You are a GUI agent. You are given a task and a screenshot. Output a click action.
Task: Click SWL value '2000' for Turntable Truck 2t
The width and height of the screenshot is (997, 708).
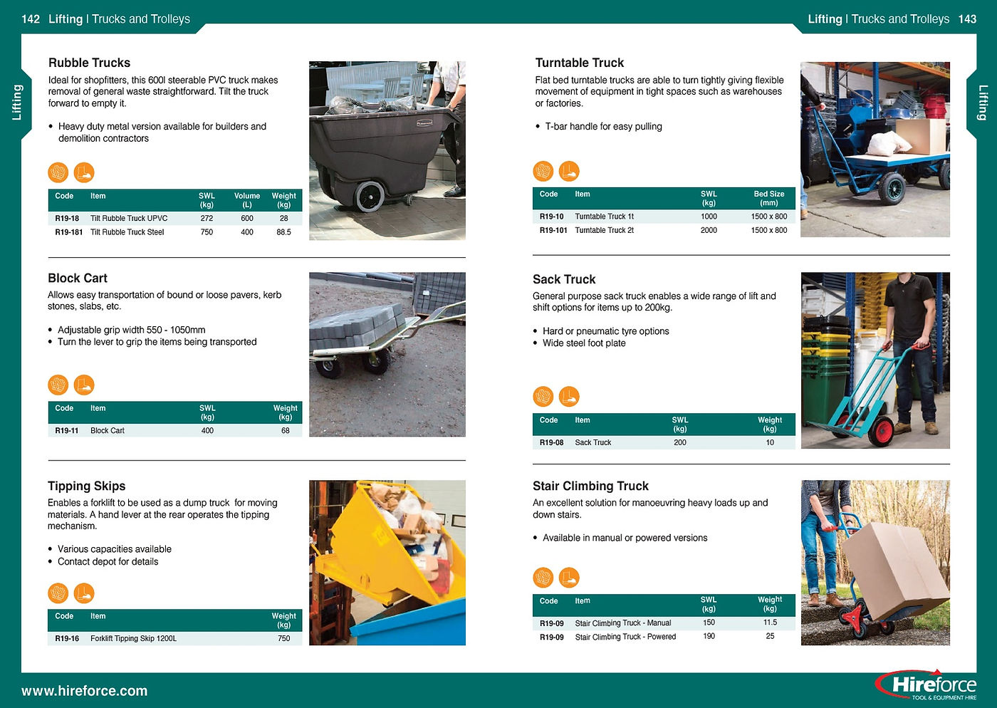709,230
